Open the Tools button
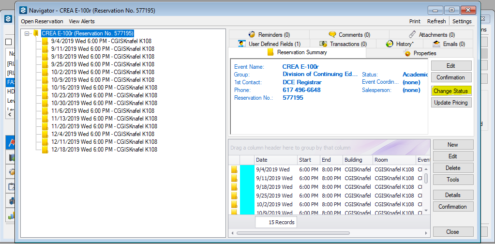Screen dimensions: 495x244 (x=453, y=180)
